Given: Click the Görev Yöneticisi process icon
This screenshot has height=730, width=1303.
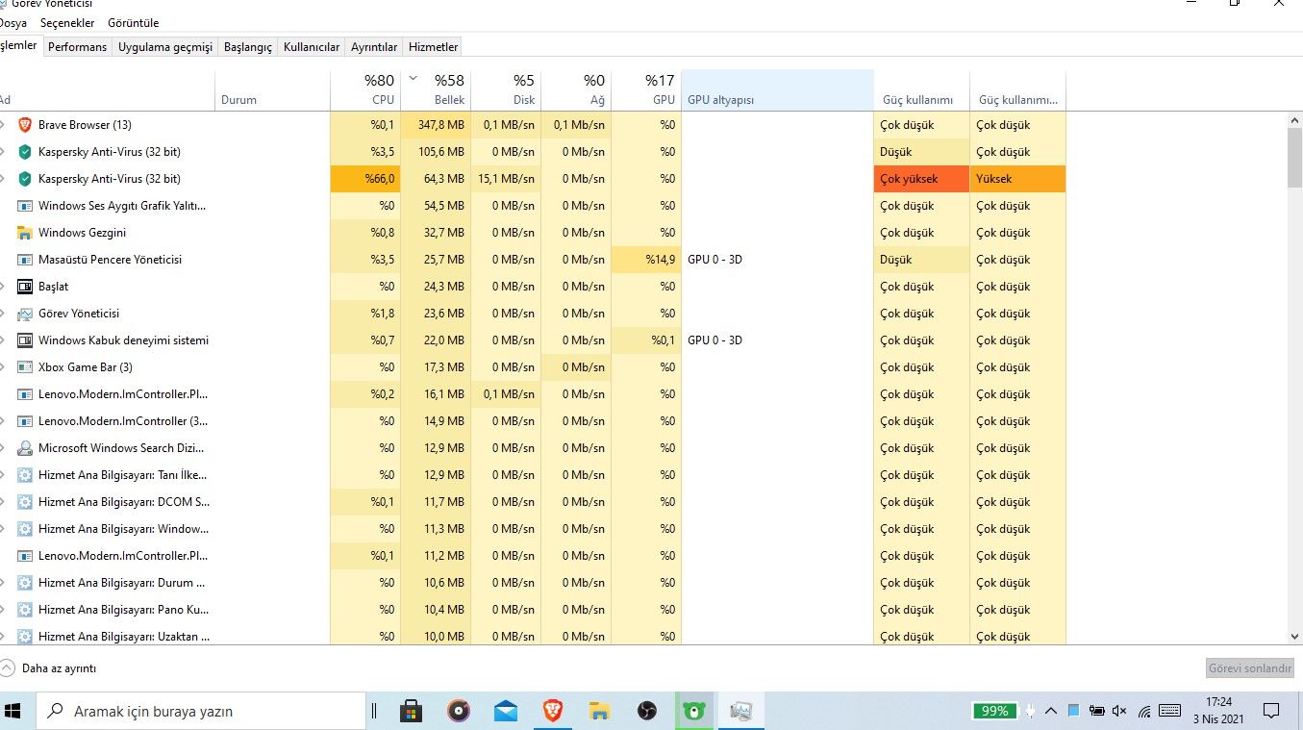Looking at the screenshot, I should click(25, 314).
